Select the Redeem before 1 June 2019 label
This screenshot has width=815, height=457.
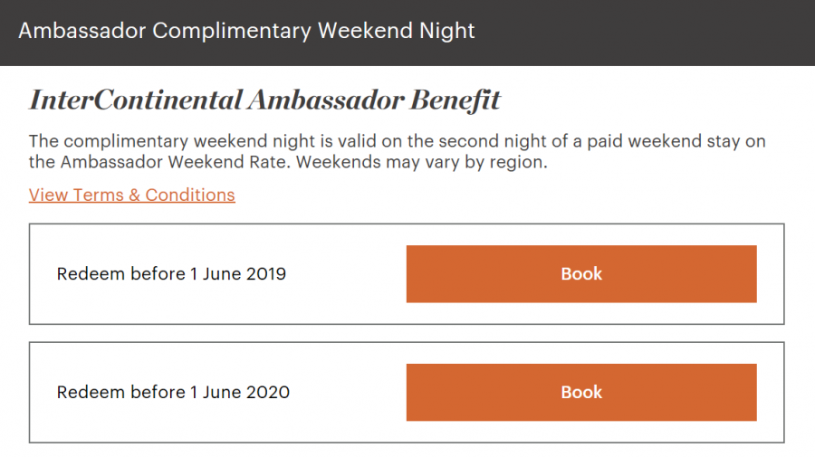pos(171,273)
